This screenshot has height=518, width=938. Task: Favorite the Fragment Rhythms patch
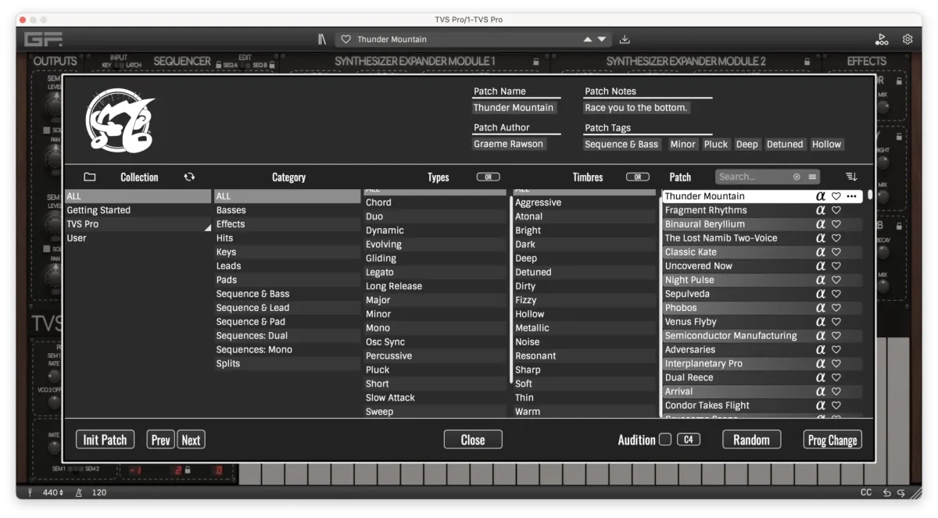836,210
